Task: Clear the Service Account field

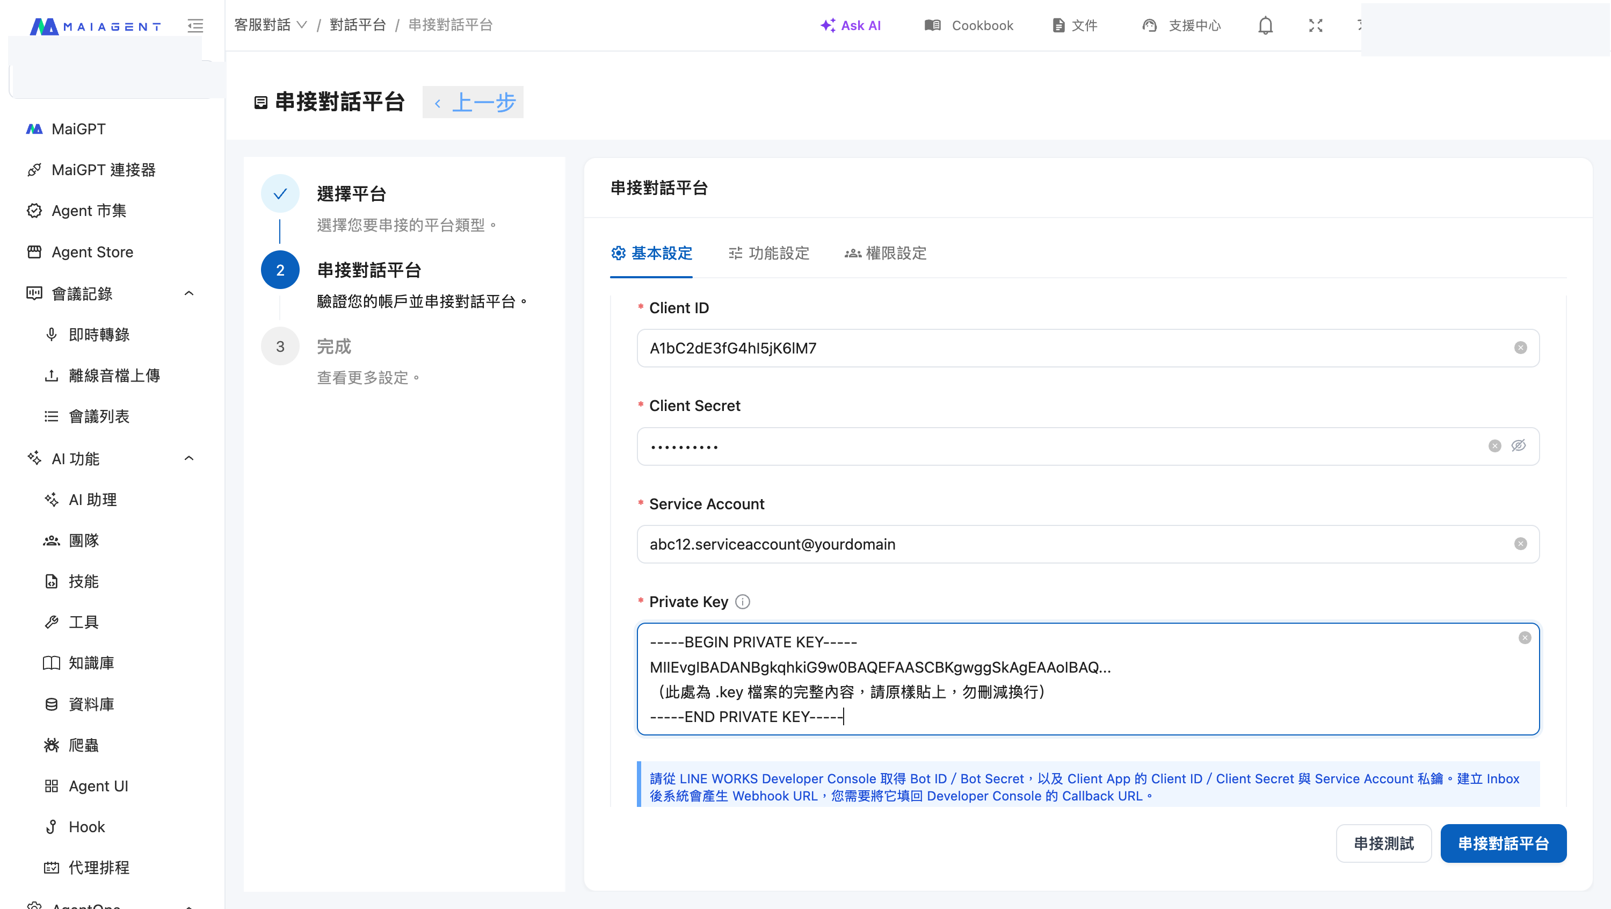Action: 1520,544
